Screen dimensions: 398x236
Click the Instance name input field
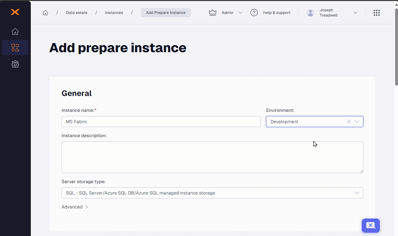[x=161, y=122]
